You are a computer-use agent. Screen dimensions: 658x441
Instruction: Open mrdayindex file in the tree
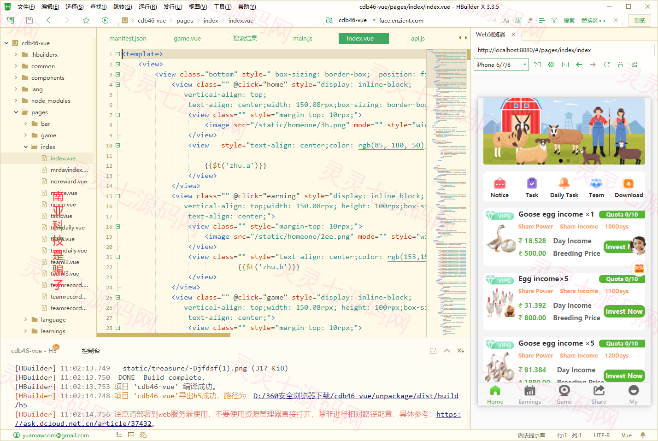click(x=69, y=170)
